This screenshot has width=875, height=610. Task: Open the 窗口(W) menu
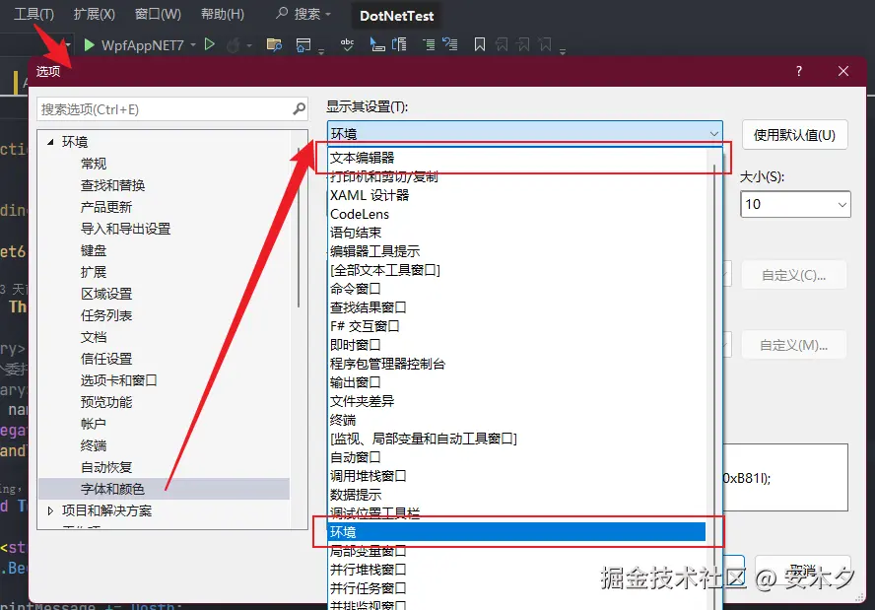[158, 14]
